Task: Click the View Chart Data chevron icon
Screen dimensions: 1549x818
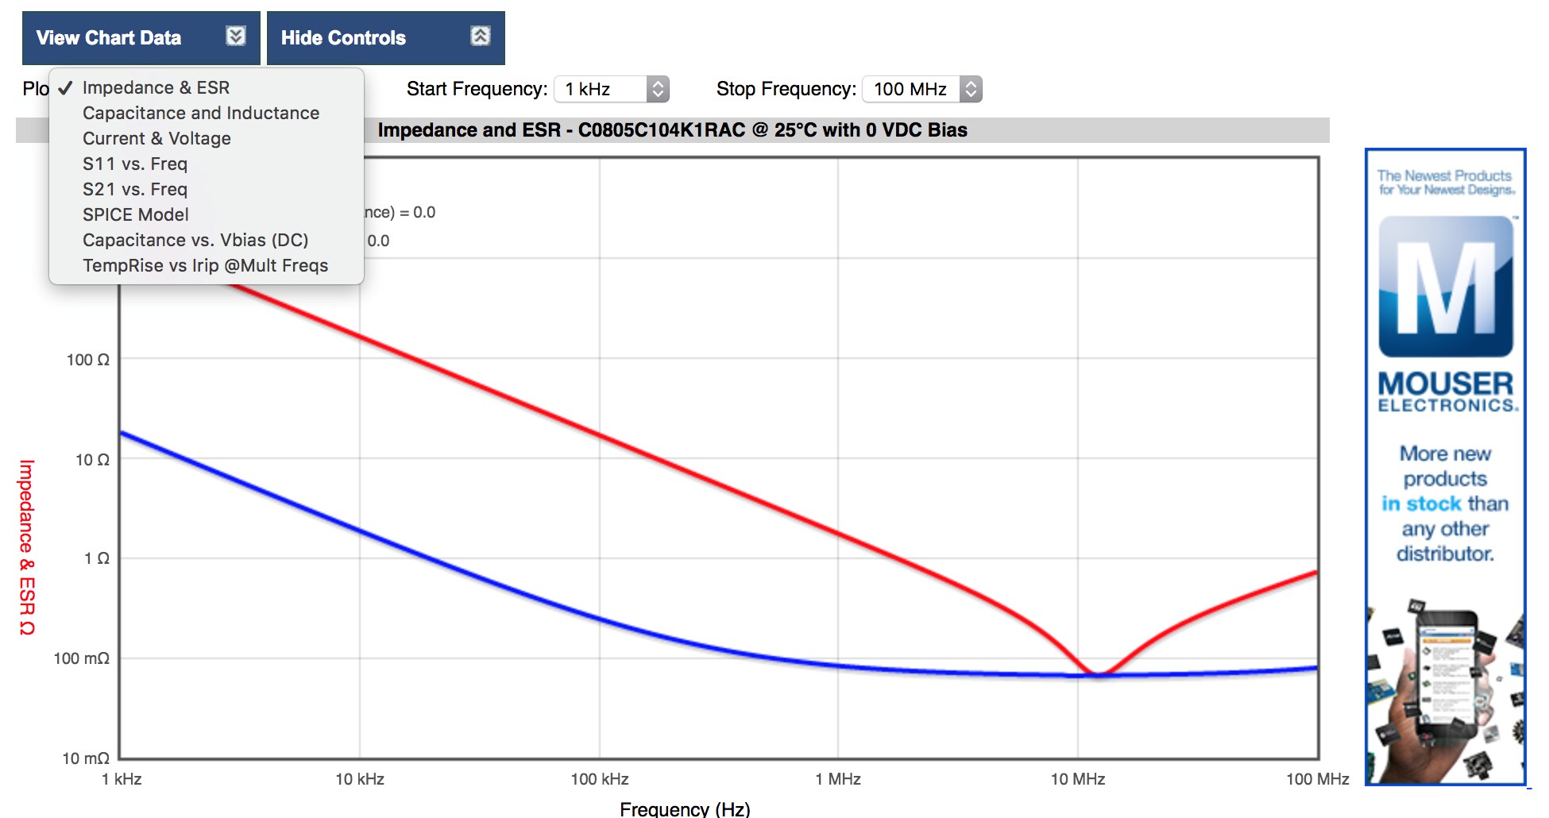Action: 236,37
